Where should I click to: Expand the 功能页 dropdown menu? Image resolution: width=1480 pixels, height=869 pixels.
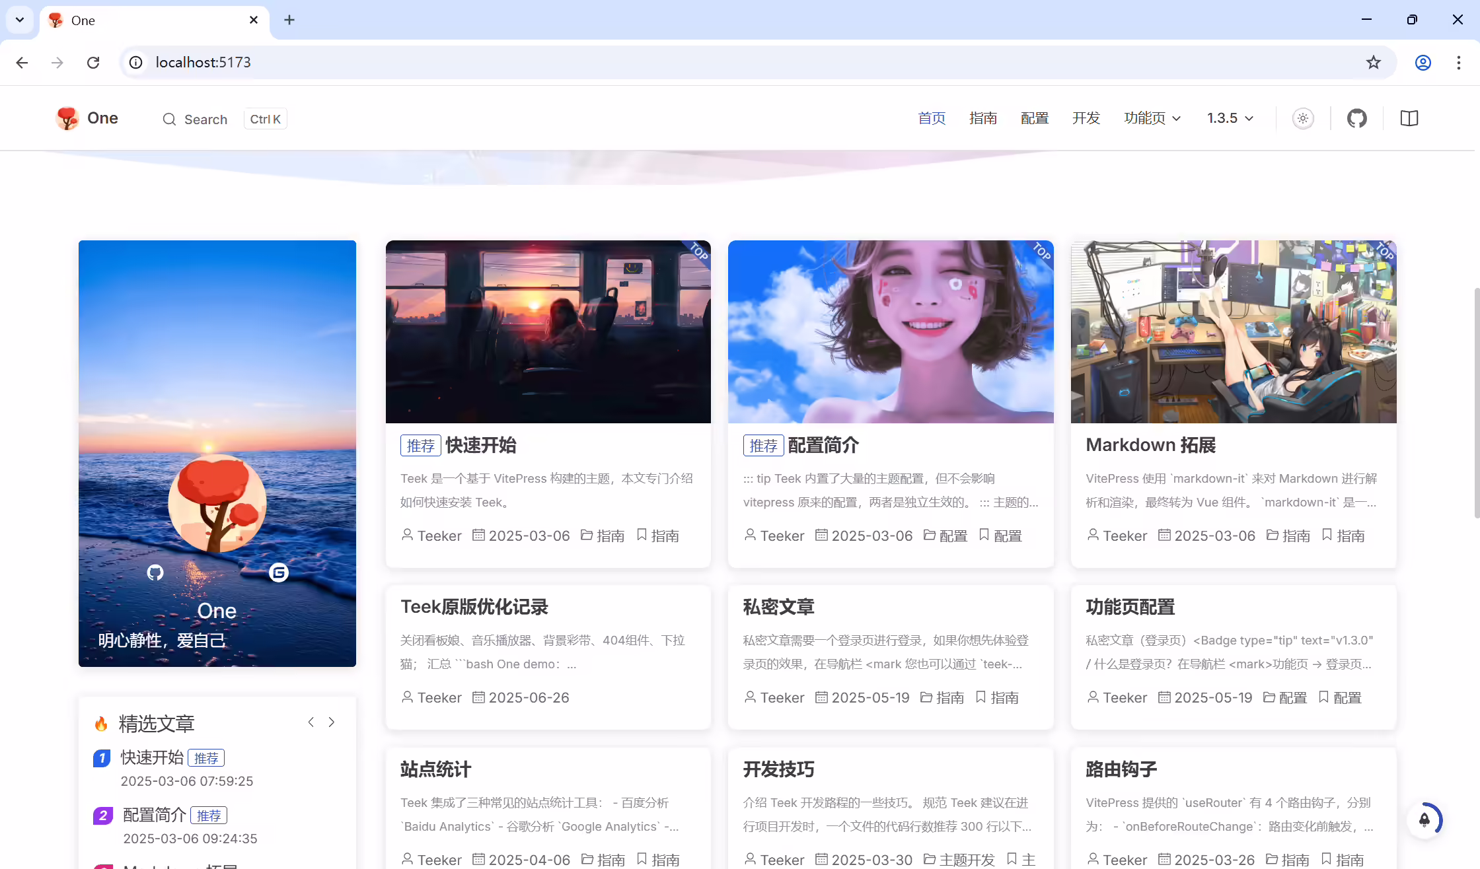[x=1152, y=118]
